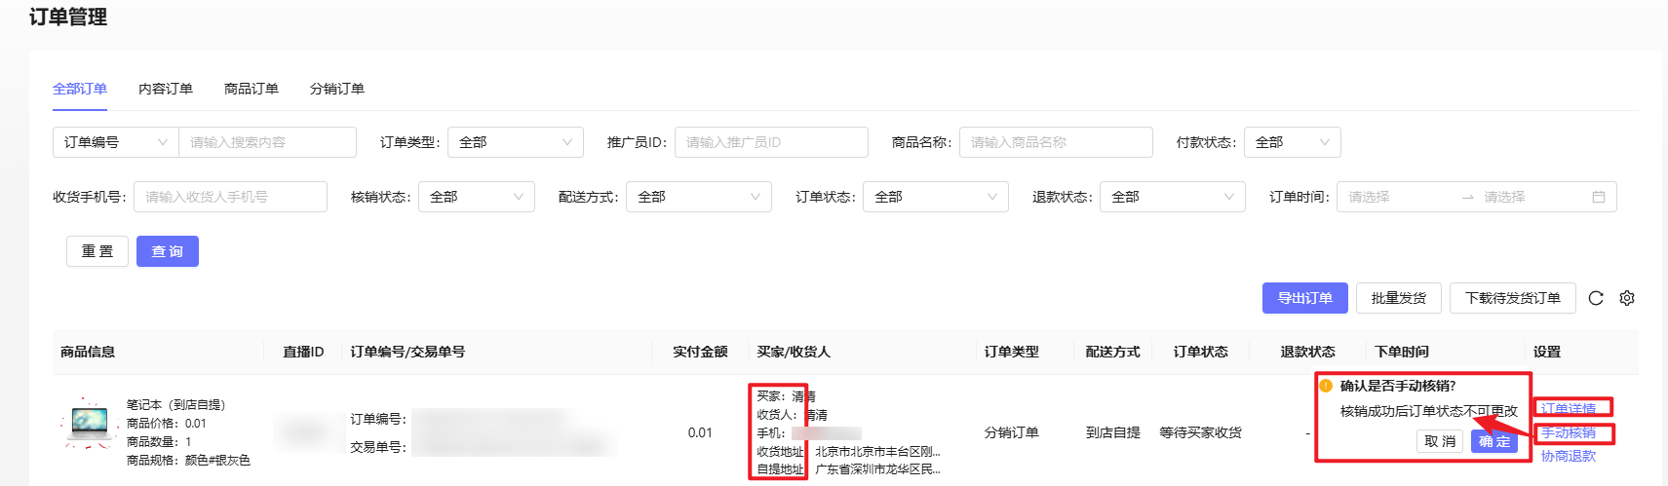Open the table column settings gear
1668x486 pixels.
click(1627, 298)
